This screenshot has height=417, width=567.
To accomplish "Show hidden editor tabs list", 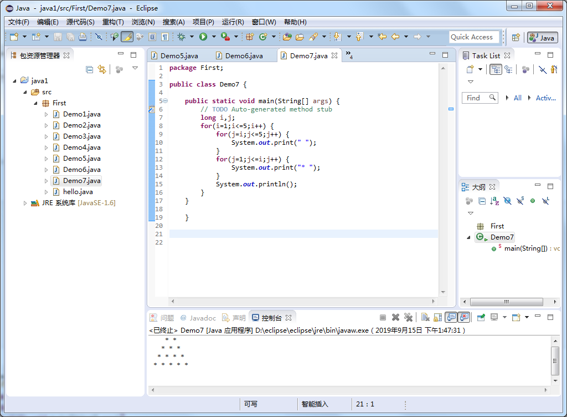I will 349,55.
